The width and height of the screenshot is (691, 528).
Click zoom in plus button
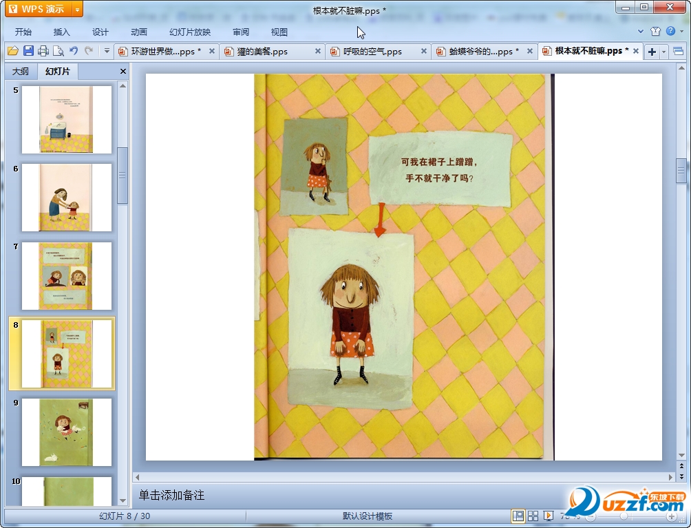671,516
